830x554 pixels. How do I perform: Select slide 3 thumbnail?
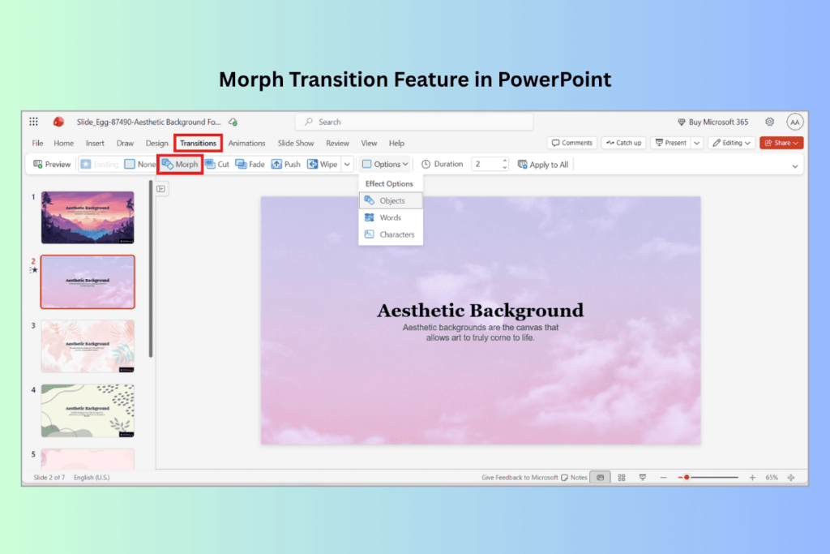tap(88, 346)
